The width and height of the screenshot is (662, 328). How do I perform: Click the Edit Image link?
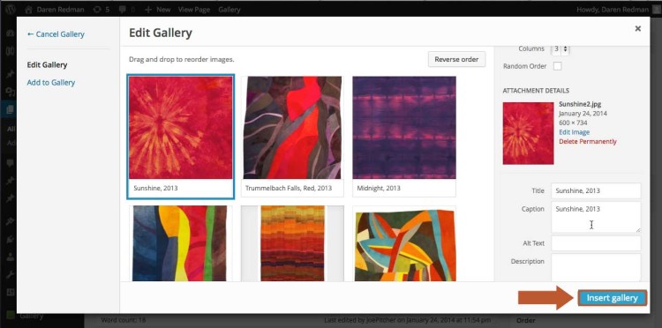tap(575, 132)
